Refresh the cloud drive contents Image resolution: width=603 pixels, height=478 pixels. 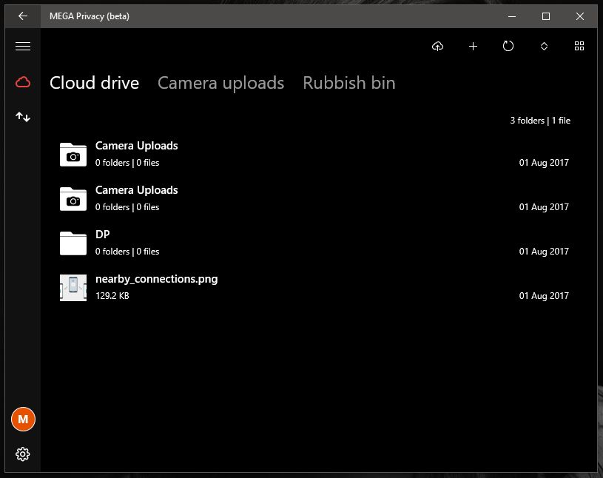[x=508, y=47]
